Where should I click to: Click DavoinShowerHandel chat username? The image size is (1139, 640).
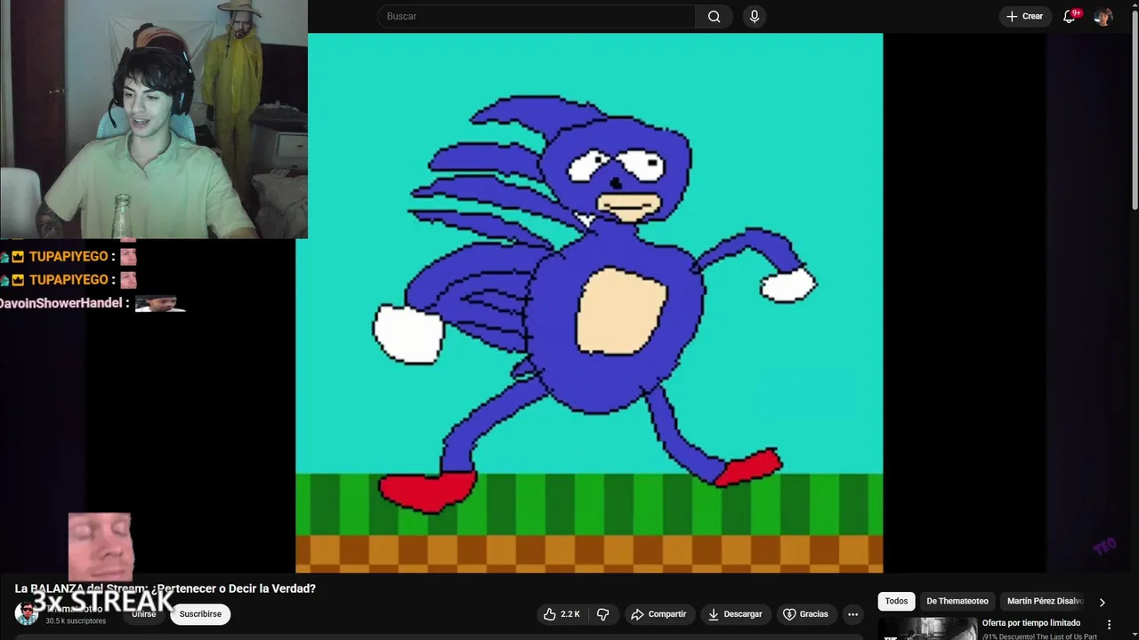(x=61, y=303)
